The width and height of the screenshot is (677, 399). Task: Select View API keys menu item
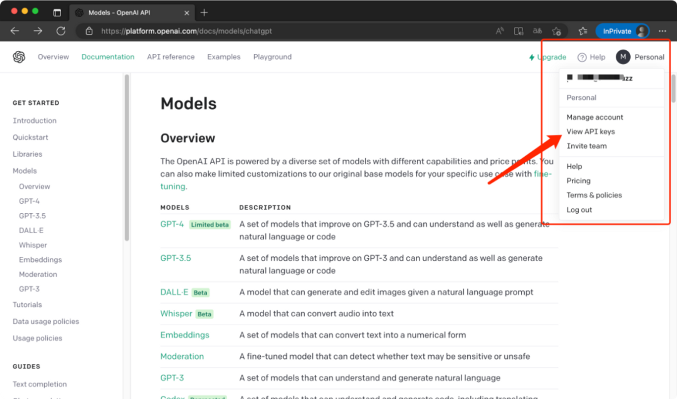pyautogui.click(x=591, y=132)
